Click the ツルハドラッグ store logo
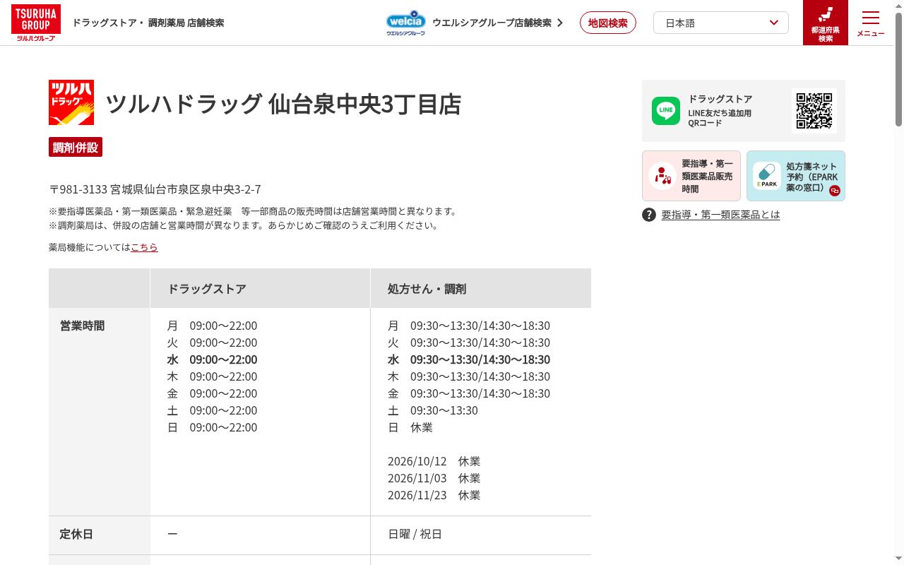This screenshot has height=565, width=904. click(x=71, y=102)
